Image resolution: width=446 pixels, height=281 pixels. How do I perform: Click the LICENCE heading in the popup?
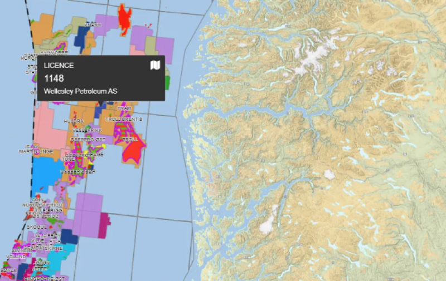[59, 66]
